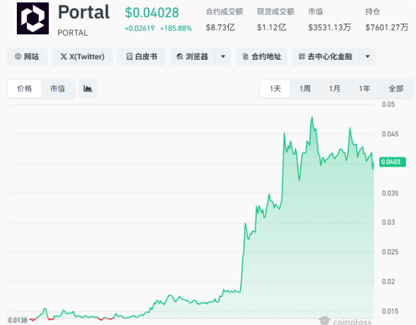Image resolution: width=416 pixels, height=325 pixels.
Task: Open the 网站 website link
Action: tap(27, 57)
